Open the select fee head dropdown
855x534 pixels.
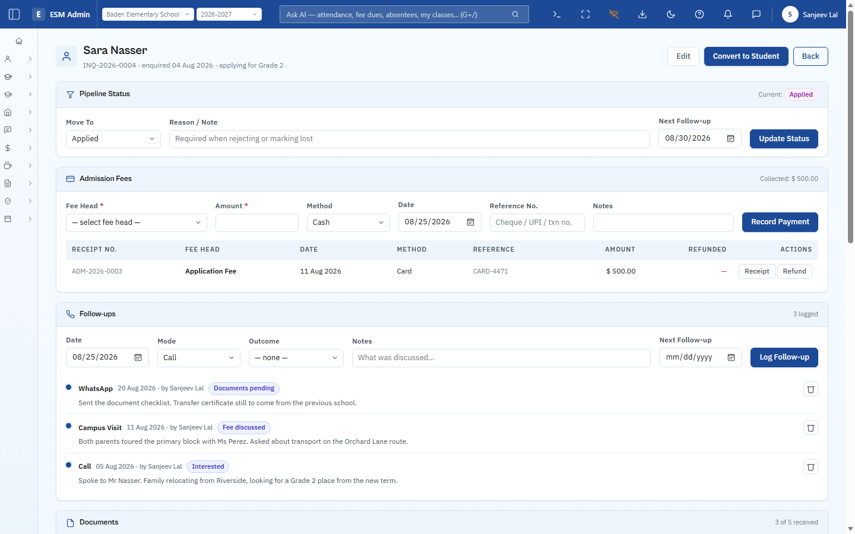click(x=137, y=223)
